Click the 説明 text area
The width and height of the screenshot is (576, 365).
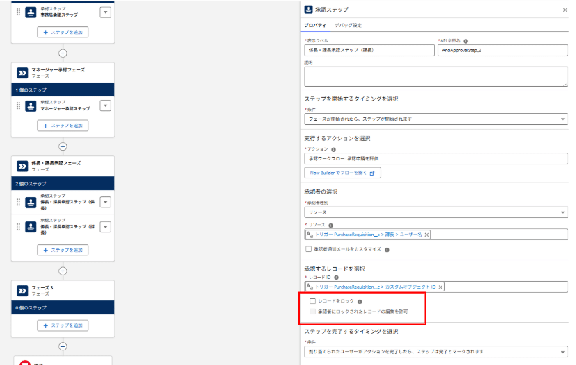click(436, 76)
